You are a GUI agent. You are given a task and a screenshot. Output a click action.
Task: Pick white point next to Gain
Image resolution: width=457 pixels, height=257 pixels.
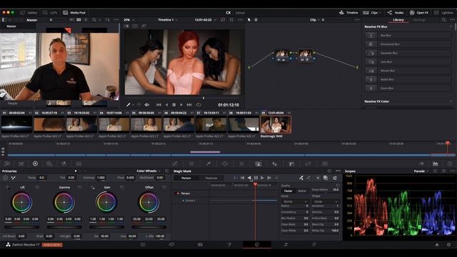(92, 187)
